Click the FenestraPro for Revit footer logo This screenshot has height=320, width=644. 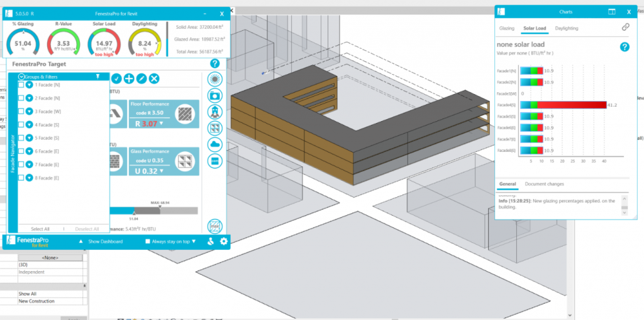point(28,242)
